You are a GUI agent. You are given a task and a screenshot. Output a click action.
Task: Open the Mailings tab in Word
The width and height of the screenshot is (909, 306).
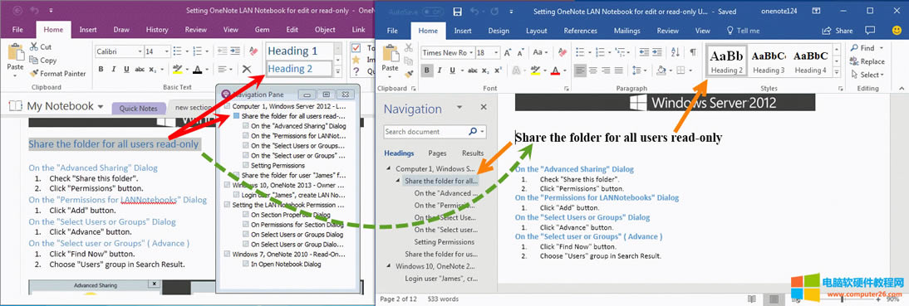[x=626, y=31]
